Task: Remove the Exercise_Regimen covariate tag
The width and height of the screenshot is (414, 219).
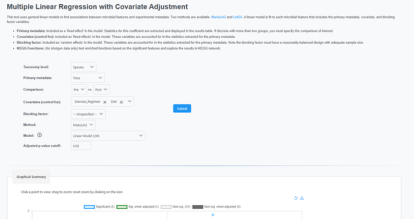Action: (105, 102)
